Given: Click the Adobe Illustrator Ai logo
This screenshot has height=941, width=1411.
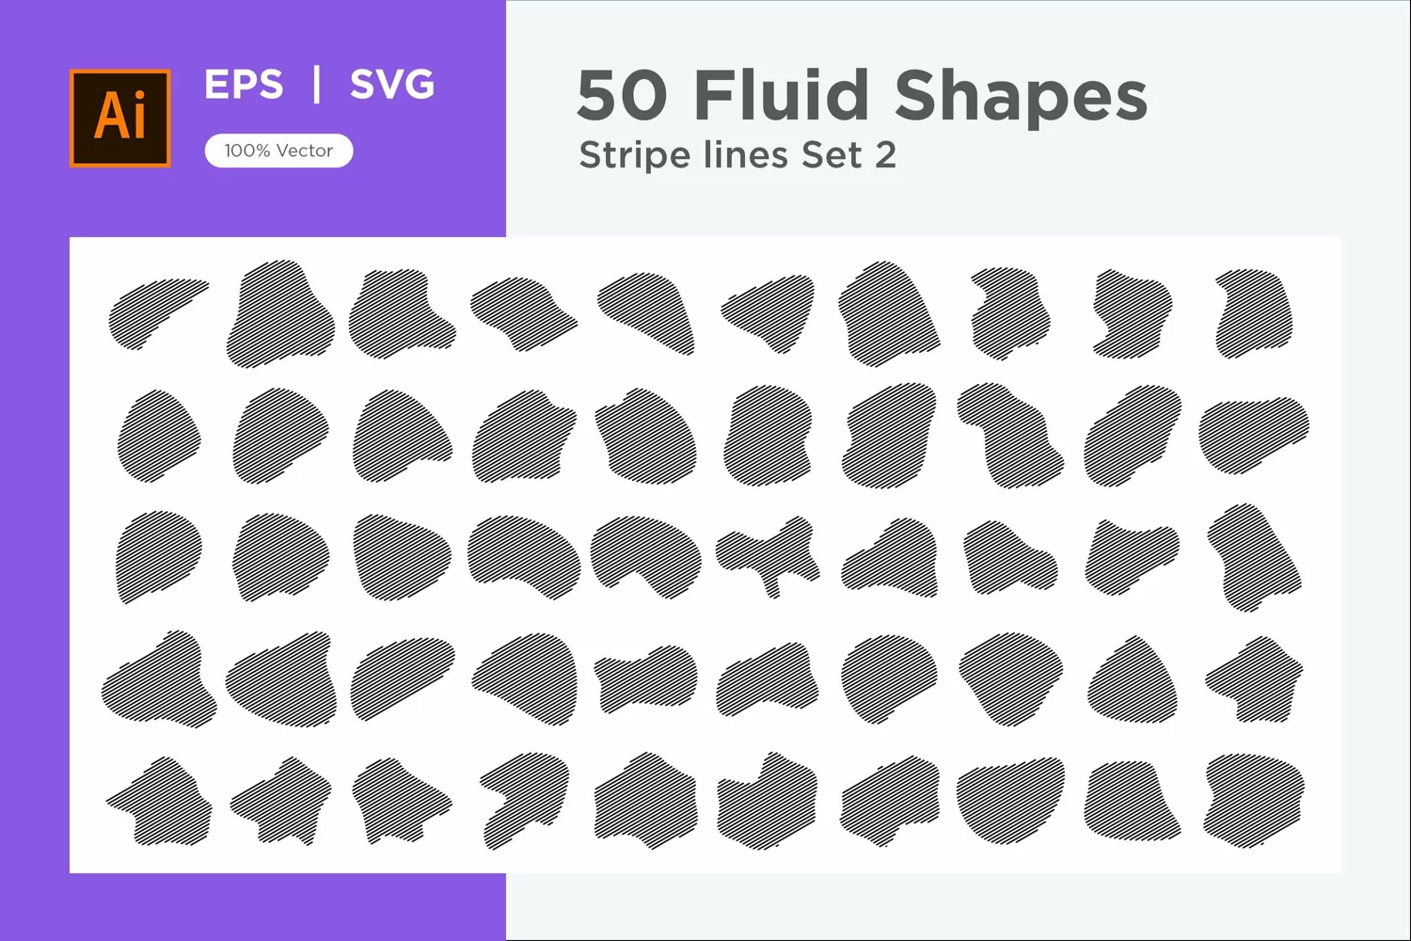Looking at the screenshot, I should (120, 118).
